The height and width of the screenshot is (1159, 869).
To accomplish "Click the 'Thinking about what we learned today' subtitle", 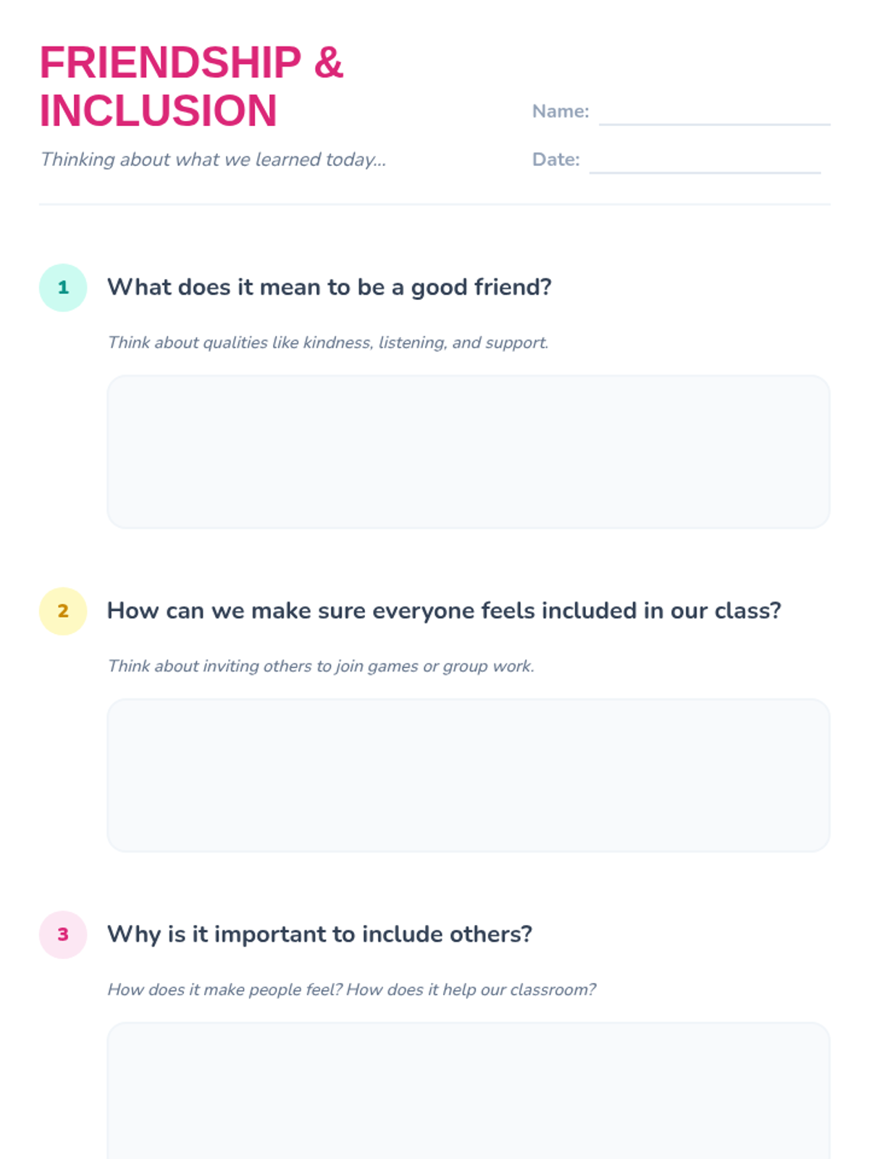I will (x=213, y=159).
